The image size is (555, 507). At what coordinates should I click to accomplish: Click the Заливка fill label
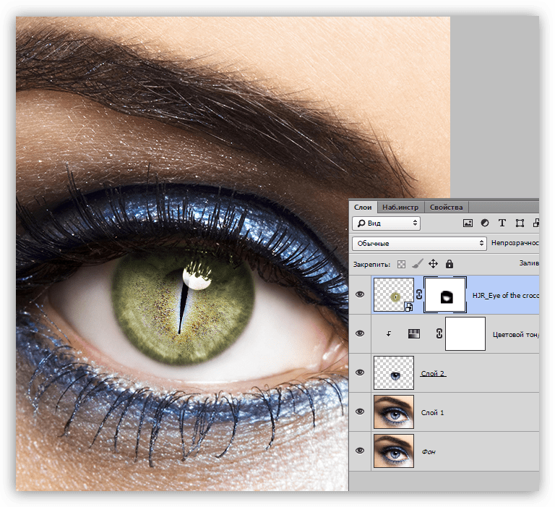pyautogui.click(x=529, y=263)
